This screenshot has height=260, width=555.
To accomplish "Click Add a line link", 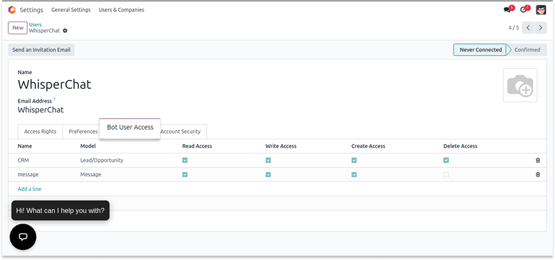I will 29,189.
